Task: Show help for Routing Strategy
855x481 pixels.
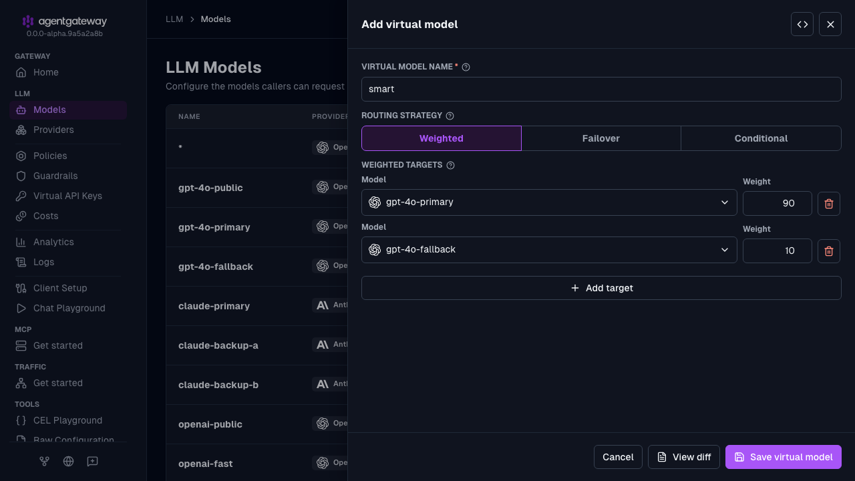Action: click(450, 116)
